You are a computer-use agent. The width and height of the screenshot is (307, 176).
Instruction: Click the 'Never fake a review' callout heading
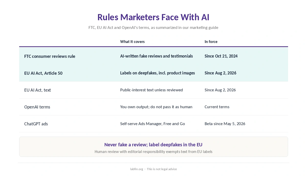pos(153,145)
